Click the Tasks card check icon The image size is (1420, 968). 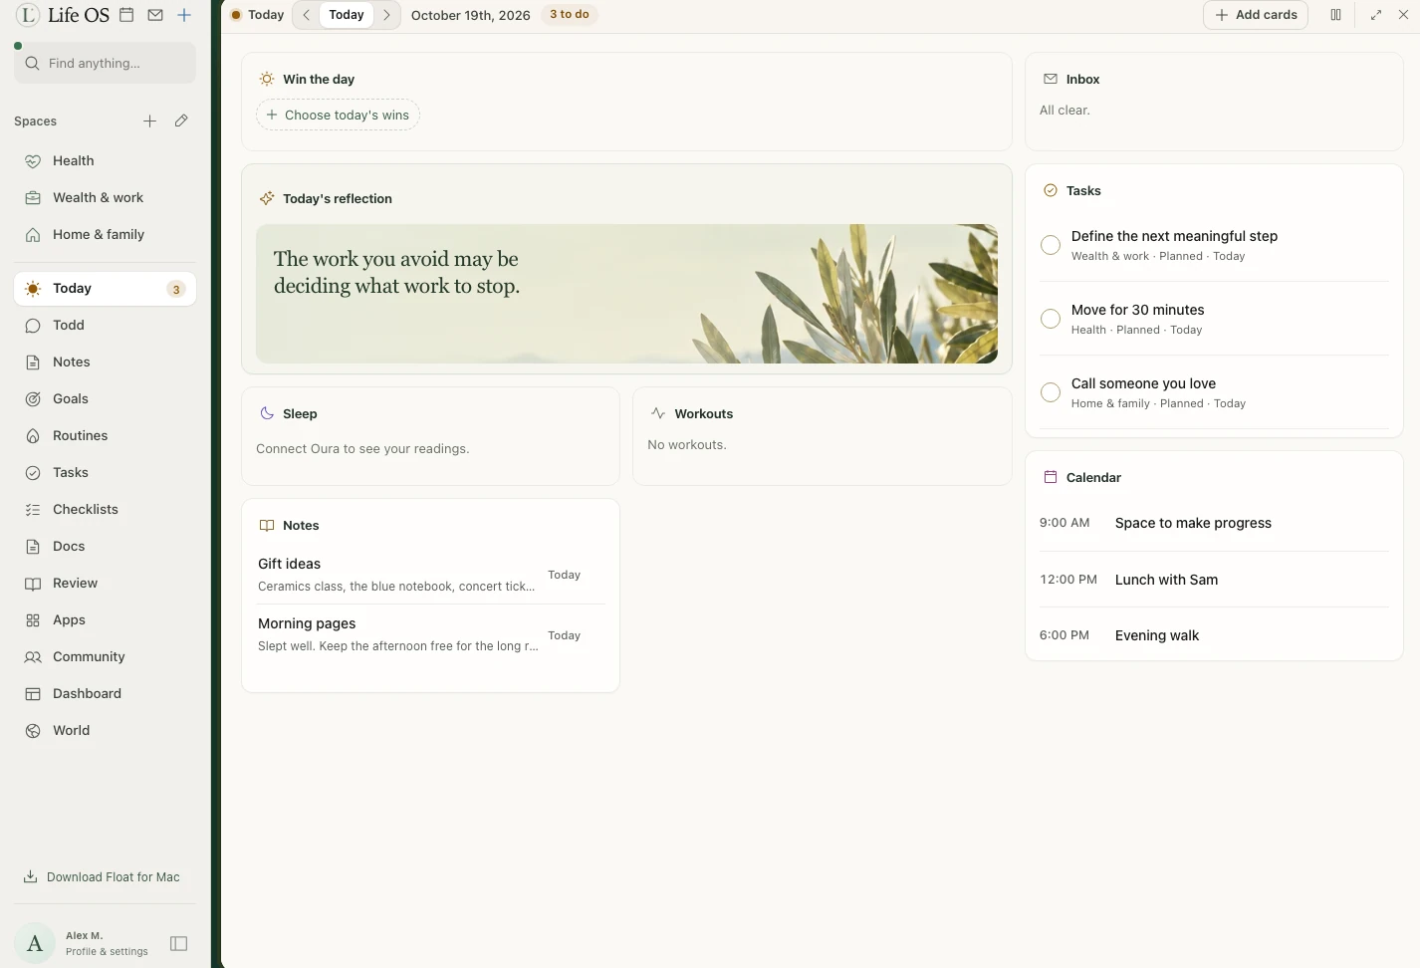coord(1051,190)
